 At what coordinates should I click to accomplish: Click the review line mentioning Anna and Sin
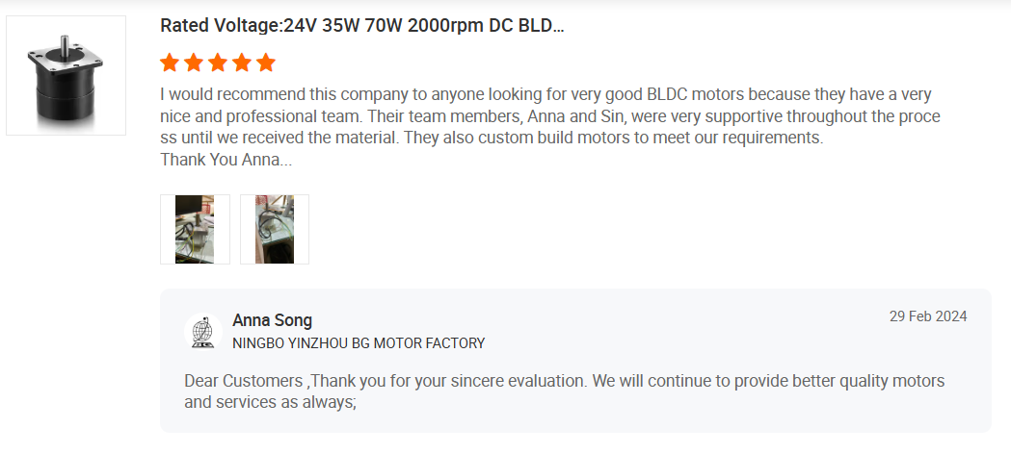tap(549, 116)
